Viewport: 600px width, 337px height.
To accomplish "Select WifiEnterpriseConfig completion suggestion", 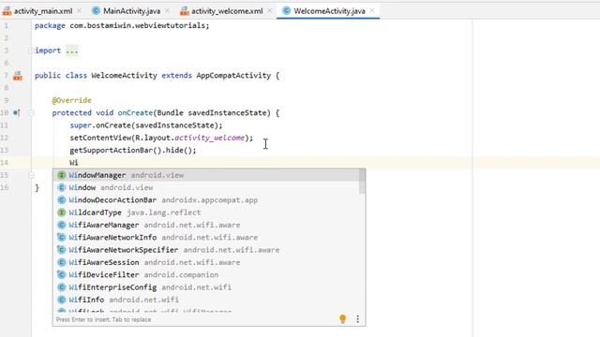I will coord(206,287).
